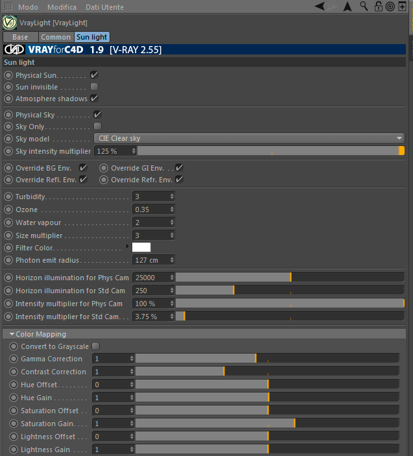This screenshot has height=456, width=413.
Task: Open the Sky model dropdown
Action: pos(249,138)
